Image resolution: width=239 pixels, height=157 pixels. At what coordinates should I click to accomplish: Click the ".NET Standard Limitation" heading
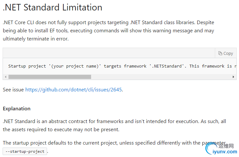tap(53, 7)
